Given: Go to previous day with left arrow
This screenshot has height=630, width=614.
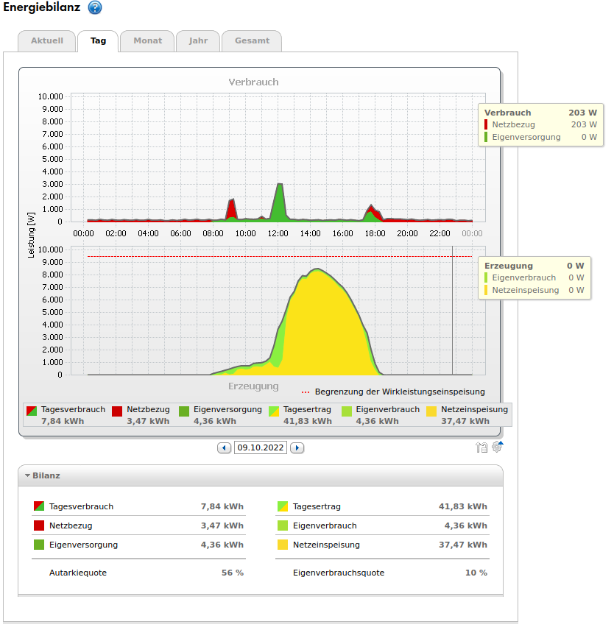Looking at the screenshot, I should pyautogui.click(x=224, y=447).
